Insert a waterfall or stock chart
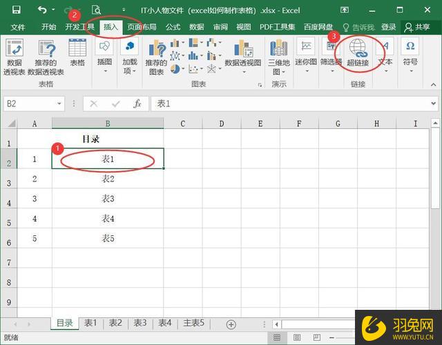 [214, 43]
